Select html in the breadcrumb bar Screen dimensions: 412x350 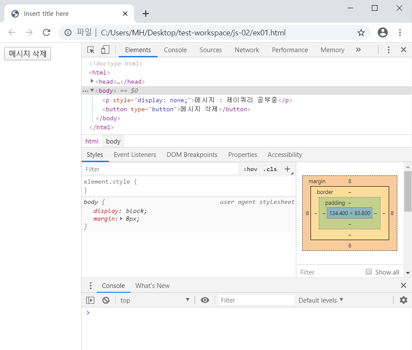click(92, 141)
